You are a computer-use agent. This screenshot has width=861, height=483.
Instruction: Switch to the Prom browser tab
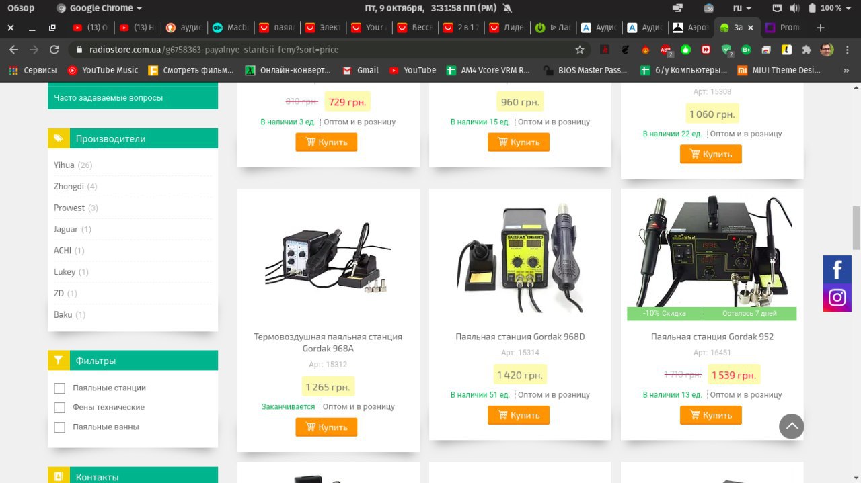click(x=782, y=28)
